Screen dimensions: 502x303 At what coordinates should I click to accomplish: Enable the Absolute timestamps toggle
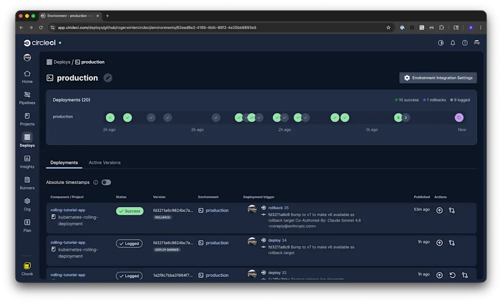tap(106, 182)
